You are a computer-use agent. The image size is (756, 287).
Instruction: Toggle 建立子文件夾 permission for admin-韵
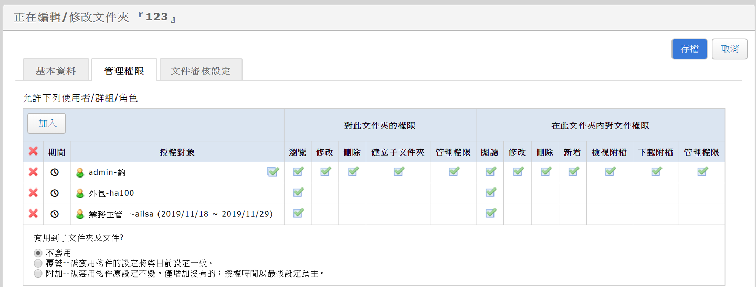398,171
